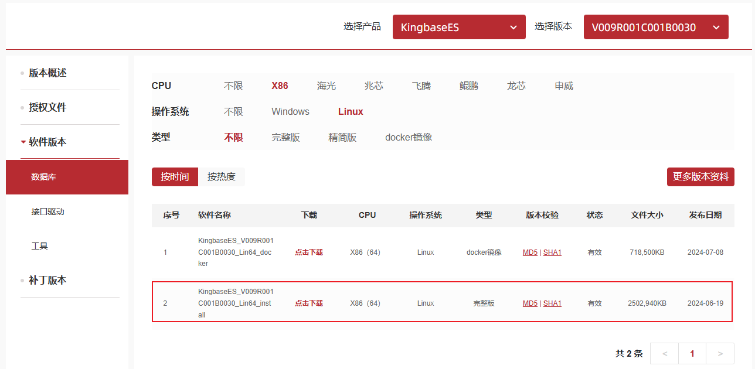Viewport: 755px width, 369px height.
Task: Expand 补丁版本 in the sidebar
Action: click(x=47, y=280)
